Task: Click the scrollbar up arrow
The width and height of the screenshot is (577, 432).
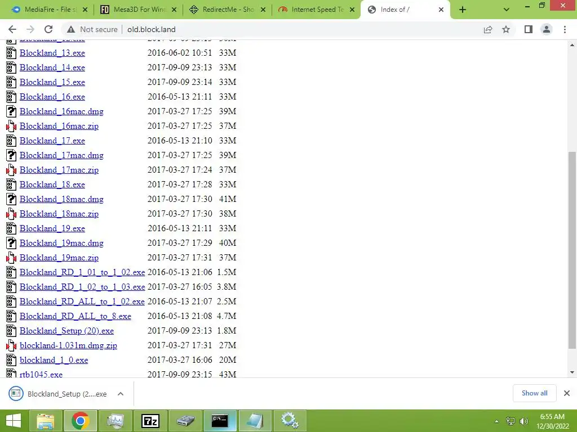Action: click(x=572, y=45)
